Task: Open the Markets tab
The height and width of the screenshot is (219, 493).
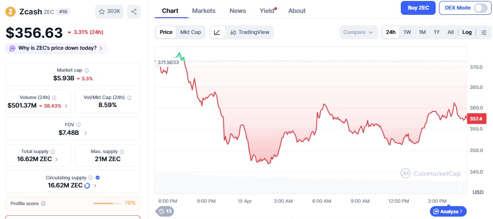Action: 204,11
